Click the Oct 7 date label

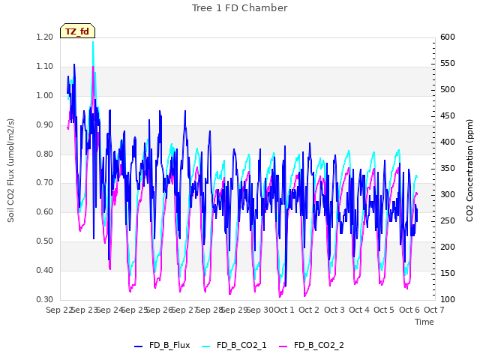coord(434,310)
